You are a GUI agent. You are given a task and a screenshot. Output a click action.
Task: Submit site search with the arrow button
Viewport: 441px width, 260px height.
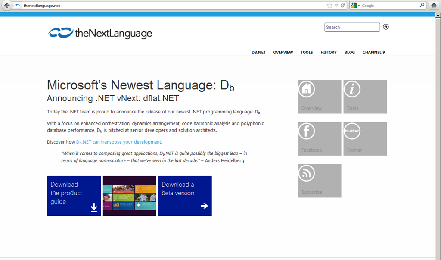coord(386,27)
